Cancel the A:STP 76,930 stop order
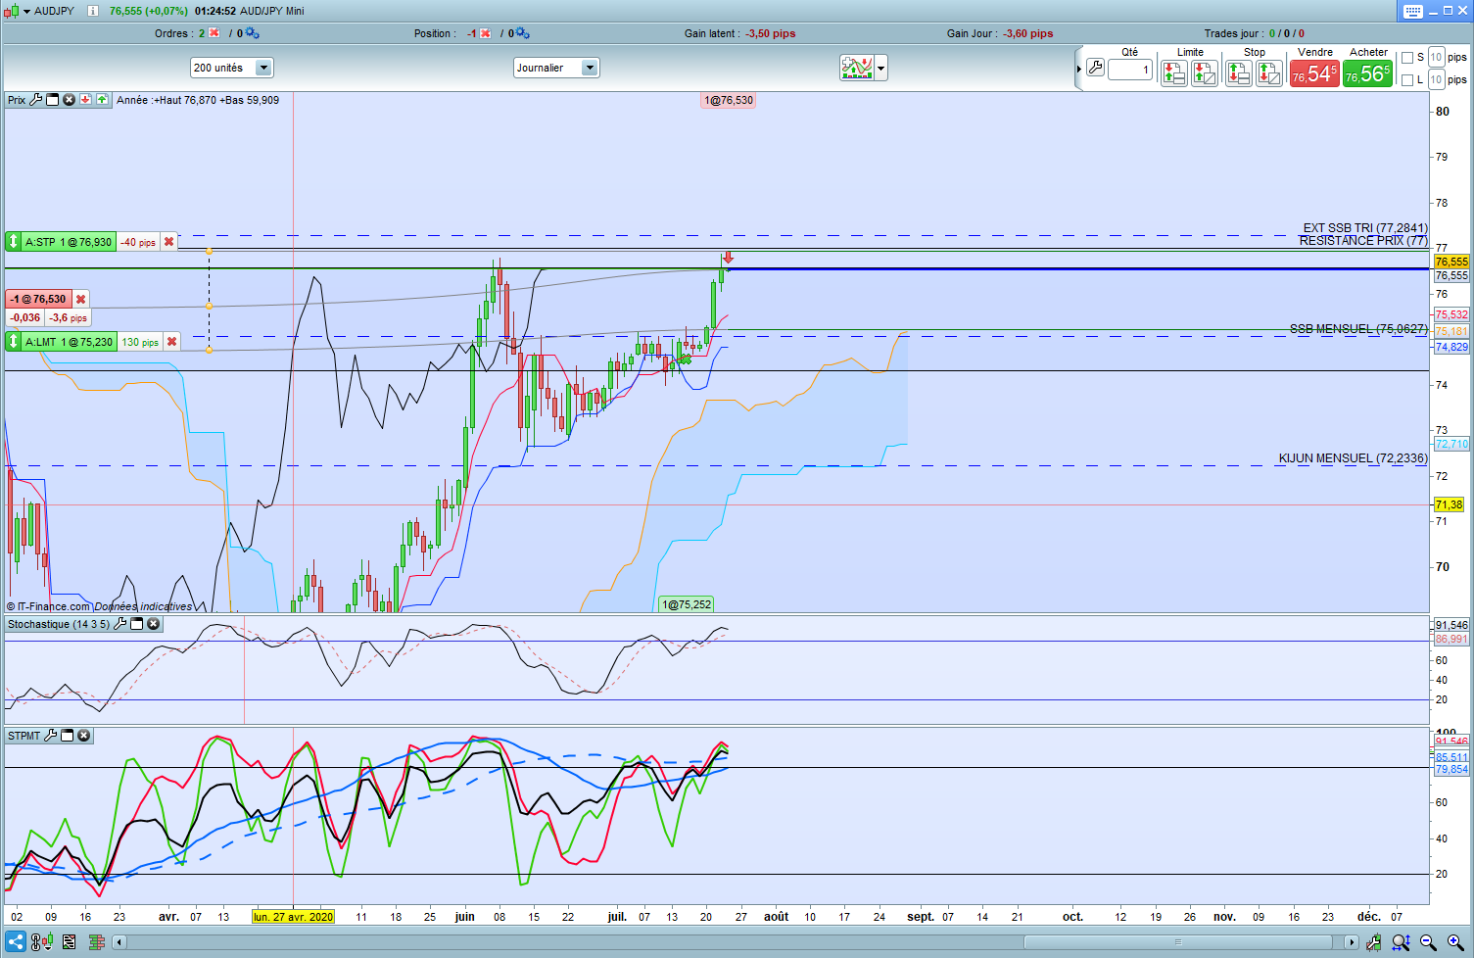1474x958 pixels. point(168,242)
